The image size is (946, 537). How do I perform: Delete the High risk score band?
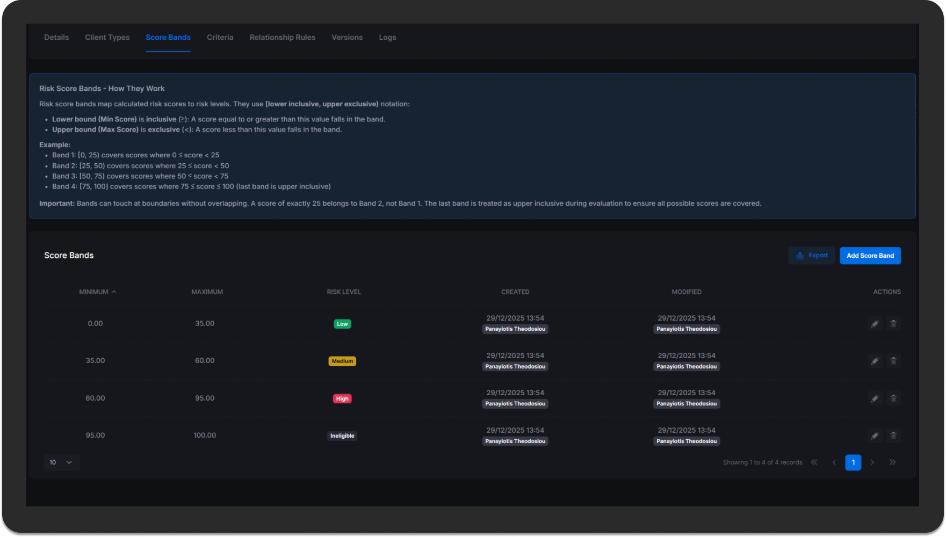click(x=893, y=398)
